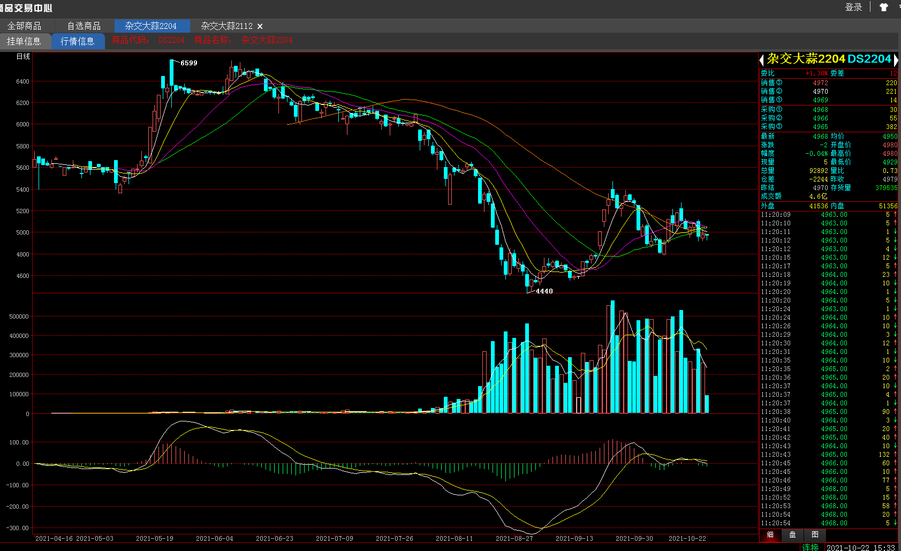
Task: Select the 11:20:53 tick row
Action: pyautogui.click(x=829, y=506)
